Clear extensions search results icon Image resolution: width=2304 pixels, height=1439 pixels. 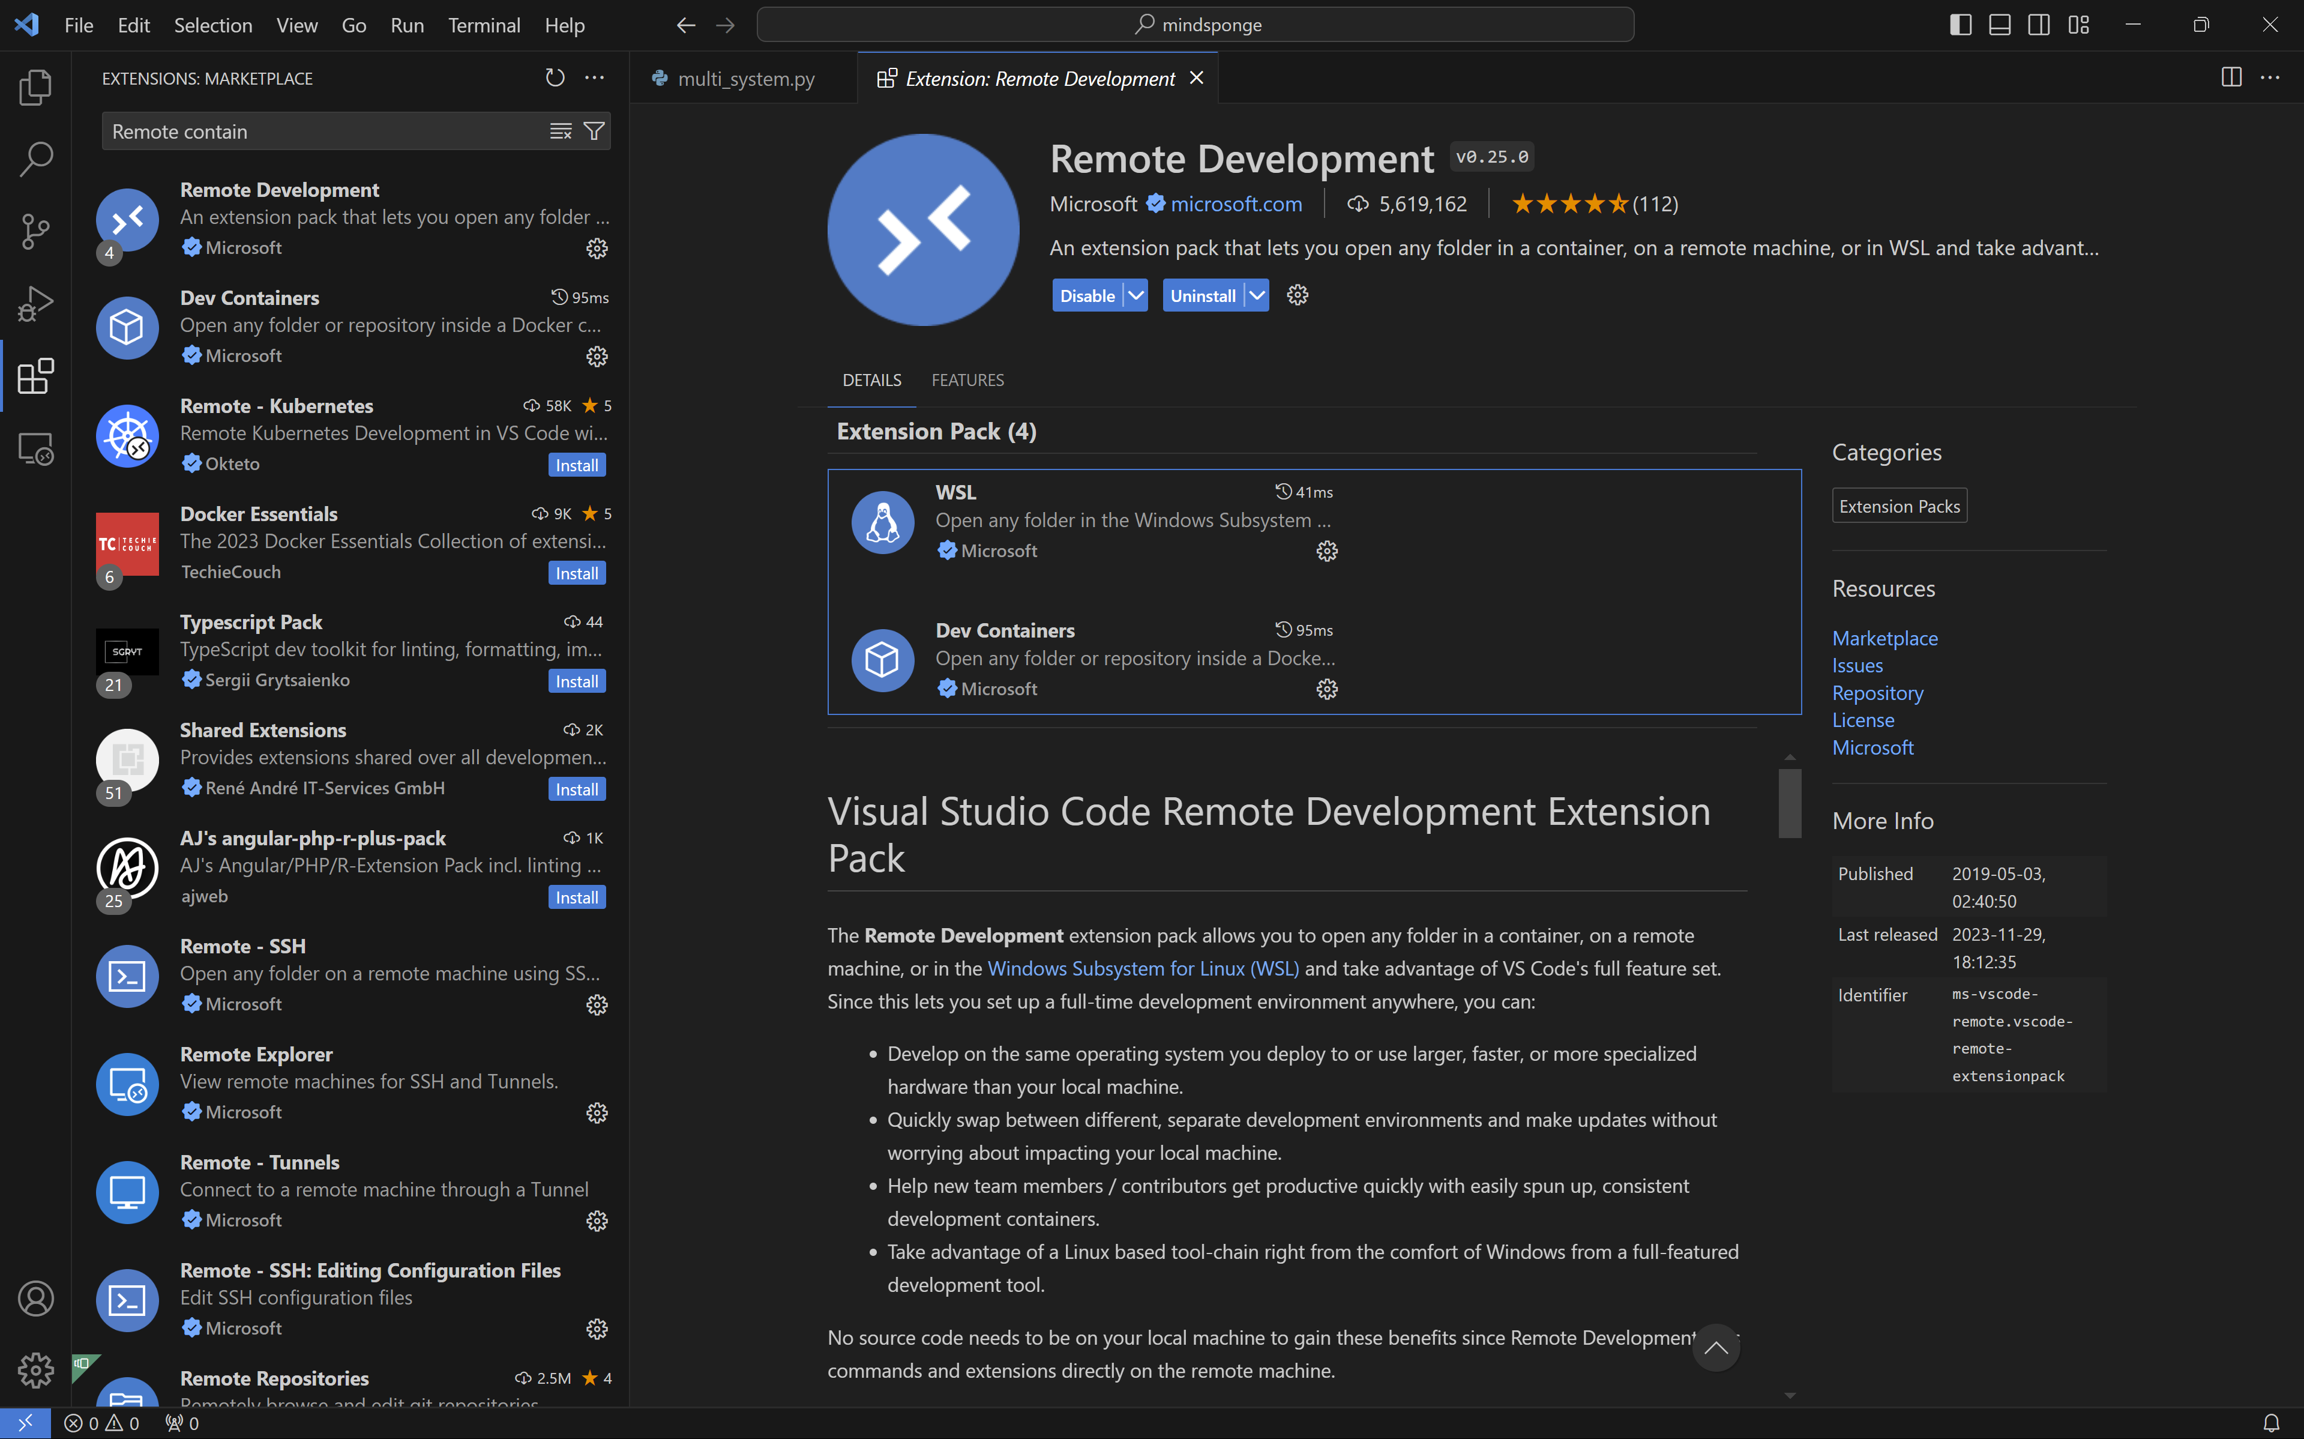click(x=561, y=131)
